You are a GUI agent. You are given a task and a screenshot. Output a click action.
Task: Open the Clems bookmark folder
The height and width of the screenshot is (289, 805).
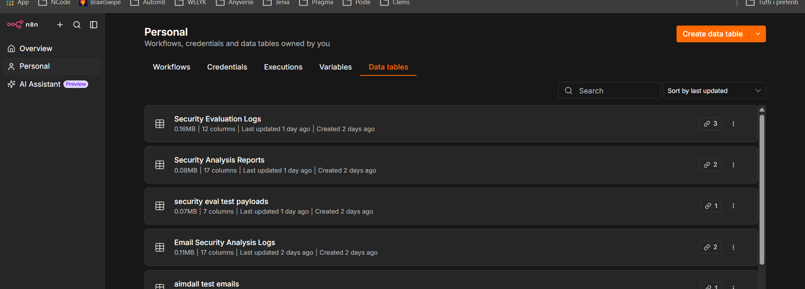(395, 3)
